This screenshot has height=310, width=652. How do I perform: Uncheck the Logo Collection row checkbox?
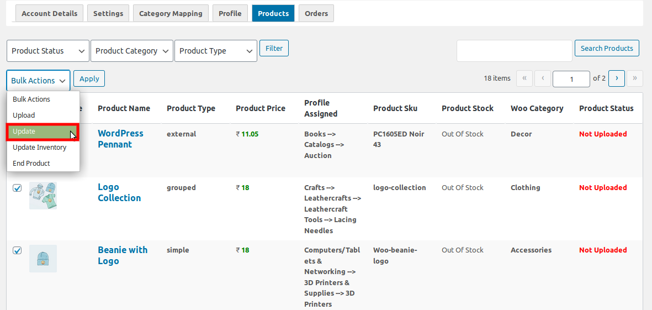tap(17, 188)
